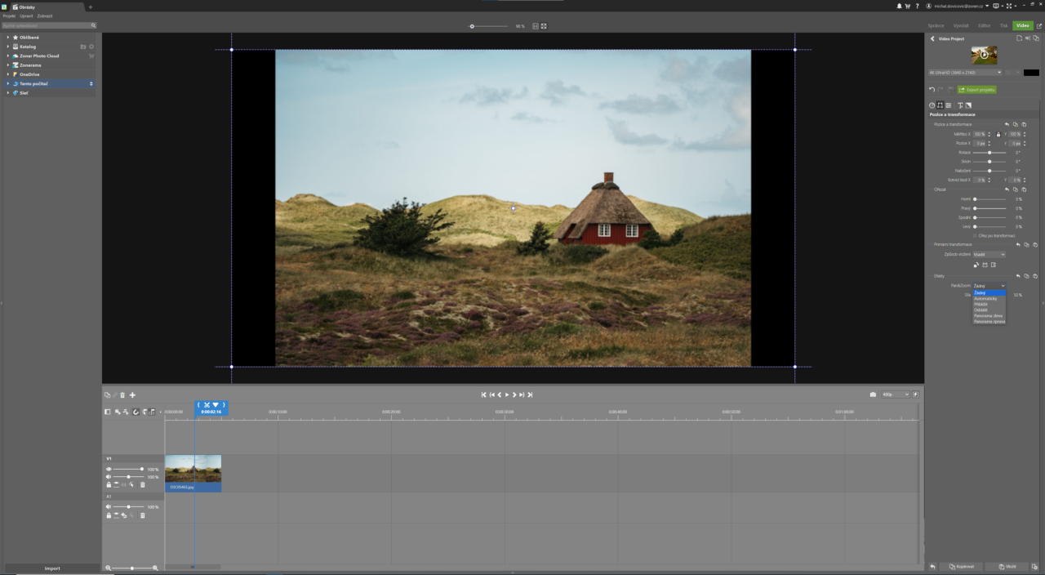The width and height of the screenshot is (1045, 575).
Task: Open the Text panel icon in right sidebar
Action: [x=960, y=105]
